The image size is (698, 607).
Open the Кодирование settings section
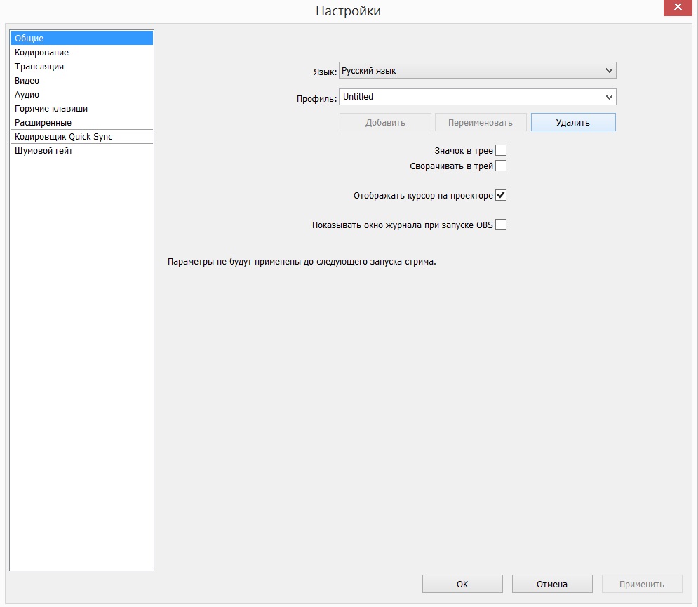(41, 53)
